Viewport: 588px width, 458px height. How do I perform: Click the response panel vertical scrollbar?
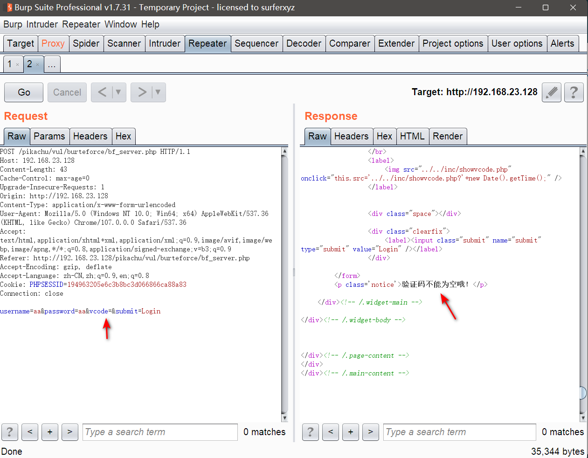click(x=583, y=280)
